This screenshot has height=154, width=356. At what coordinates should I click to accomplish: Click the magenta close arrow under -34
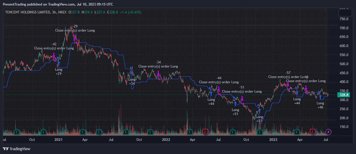[158, 73]
